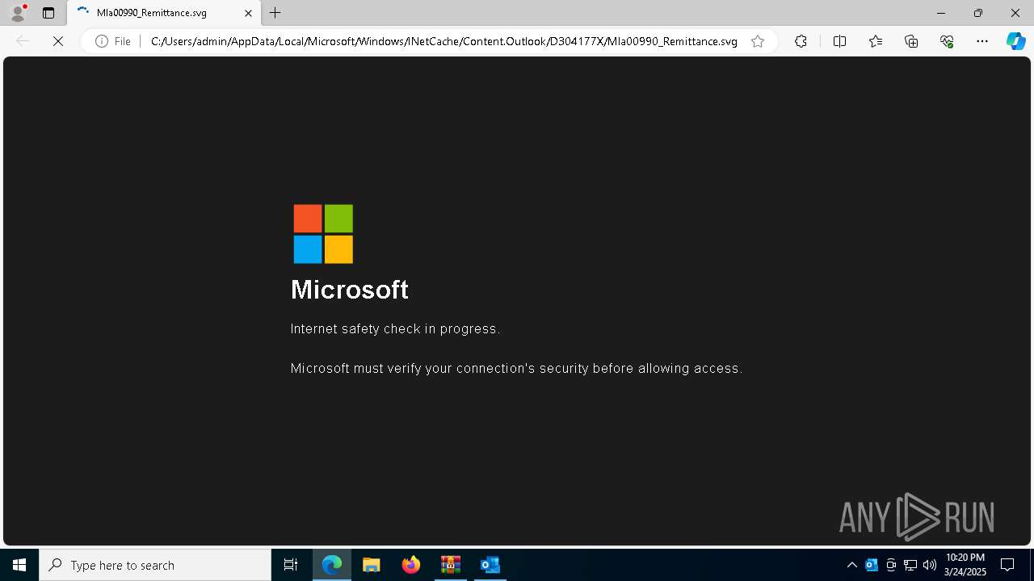The width and height of the screenshot is (1034, 581).
Task: Show hidden system tray icons
Action: [851, 565]
